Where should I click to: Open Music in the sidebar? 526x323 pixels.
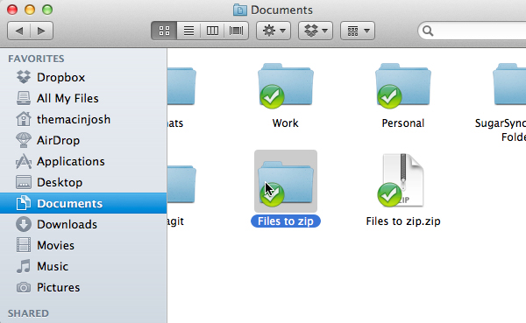coord(83,266)
